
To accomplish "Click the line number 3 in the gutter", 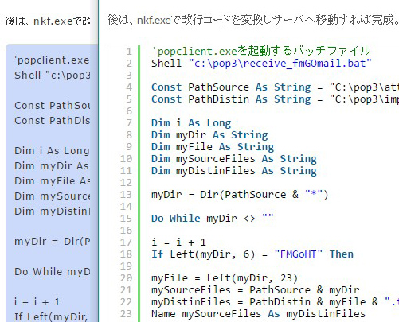I will point(129,76).
